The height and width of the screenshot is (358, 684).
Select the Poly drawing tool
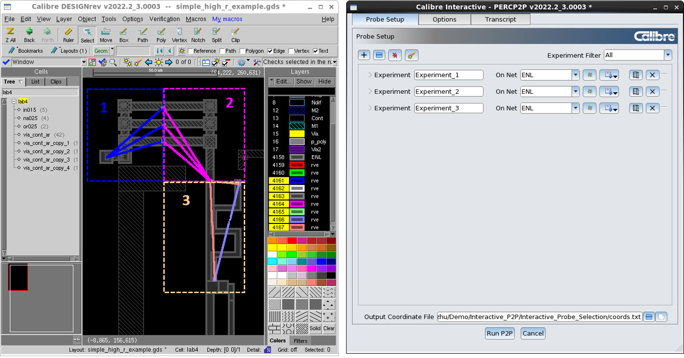click(x=161, y=35)
